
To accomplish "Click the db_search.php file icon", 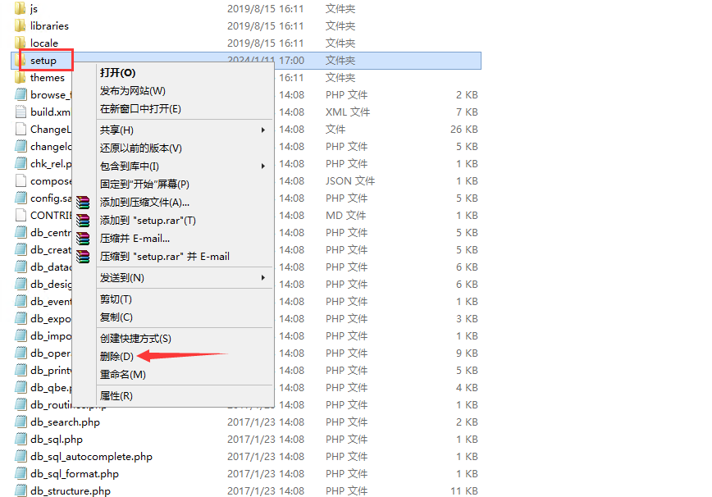I will click(21, 422).
